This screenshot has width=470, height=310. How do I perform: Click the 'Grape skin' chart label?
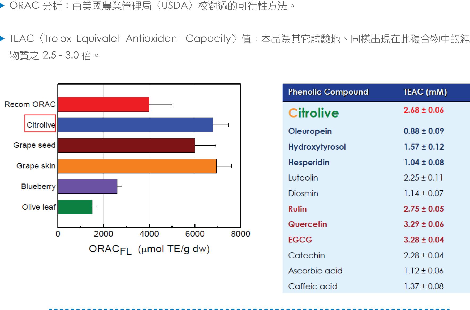(36, 166)
